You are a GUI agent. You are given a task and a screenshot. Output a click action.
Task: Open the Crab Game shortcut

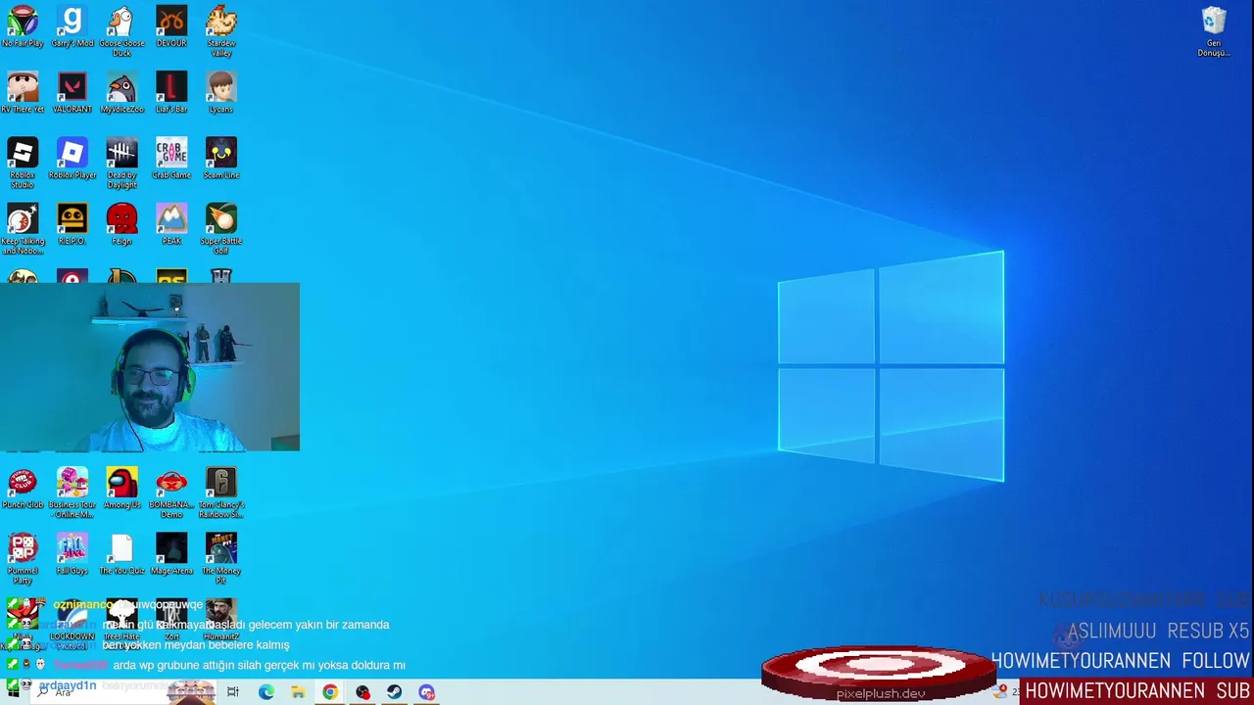tap(171, 158)
